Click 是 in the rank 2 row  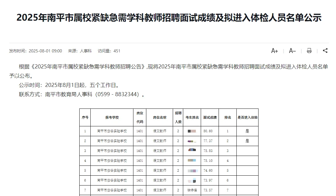[x=247, y=141]
